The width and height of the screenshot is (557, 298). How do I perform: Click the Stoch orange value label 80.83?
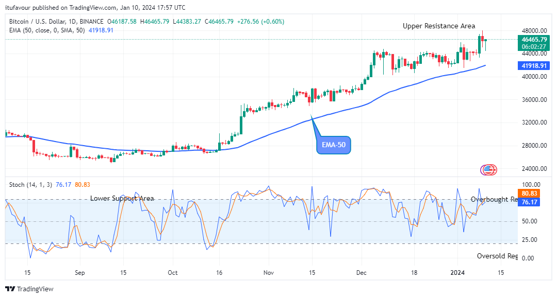coord(529,193)
